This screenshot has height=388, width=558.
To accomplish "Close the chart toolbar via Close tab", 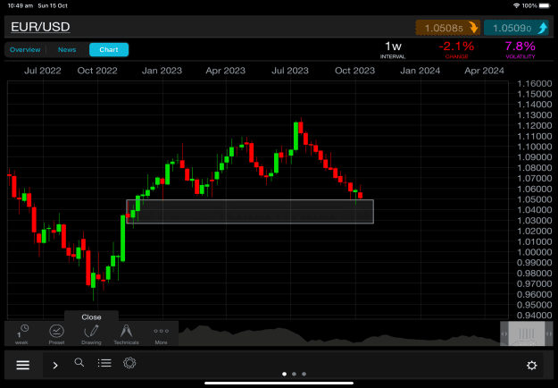I will [91, 316].
